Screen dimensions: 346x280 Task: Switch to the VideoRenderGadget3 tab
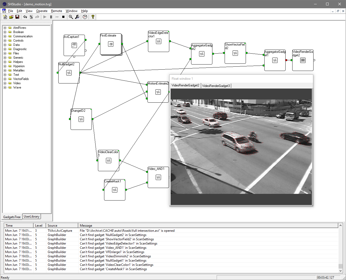pyautogui.click(x=216, y=86)
